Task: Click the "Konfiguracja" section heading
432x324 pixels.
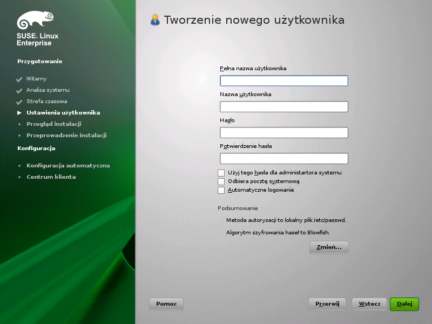Action: tap(36, 148)
